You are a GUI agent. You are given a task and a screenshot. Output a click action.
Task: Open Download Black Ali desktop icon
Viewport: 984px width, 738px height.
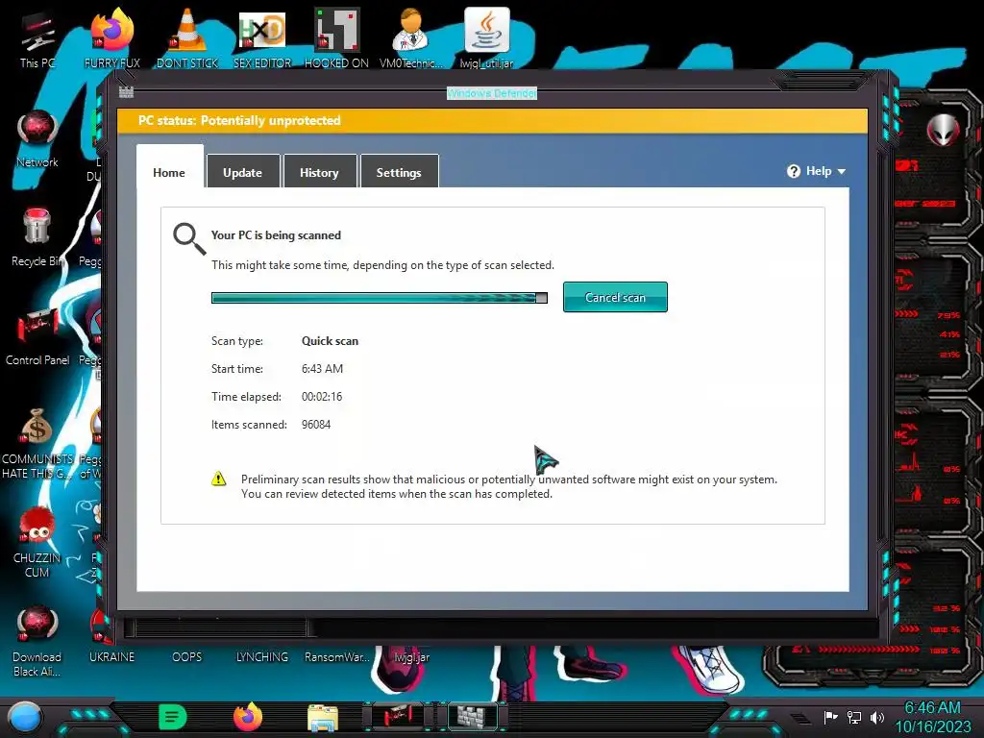(37, 641)
